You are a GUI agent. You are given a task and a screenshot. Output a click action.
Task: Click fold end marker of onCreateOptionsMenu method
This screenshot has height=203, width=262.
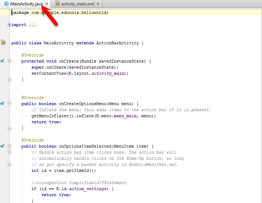tap(10, 128)
